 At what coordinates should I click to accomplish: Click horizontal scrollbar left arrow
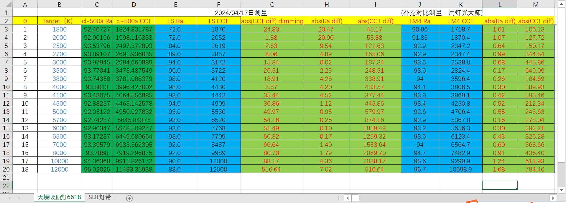pyautogui.click(x=348, y=198)
